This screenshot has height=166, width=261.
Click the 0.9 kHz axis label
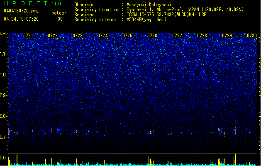(x=3, y=95)
